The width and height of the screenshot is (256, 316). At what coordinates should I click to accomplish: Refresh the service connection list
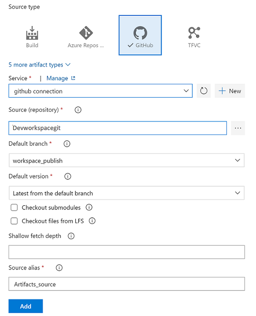[x=203, y=91]
